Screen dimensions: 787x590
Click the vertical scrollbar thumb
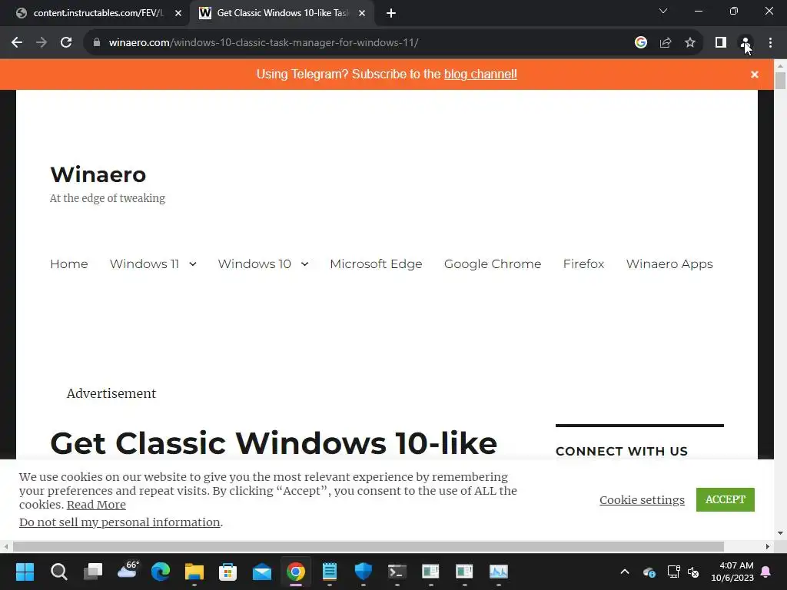[781, 81]
